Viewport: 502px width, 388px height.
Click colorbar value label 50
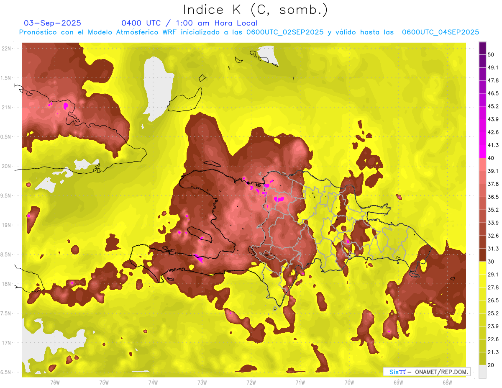[x=491, y=54]
